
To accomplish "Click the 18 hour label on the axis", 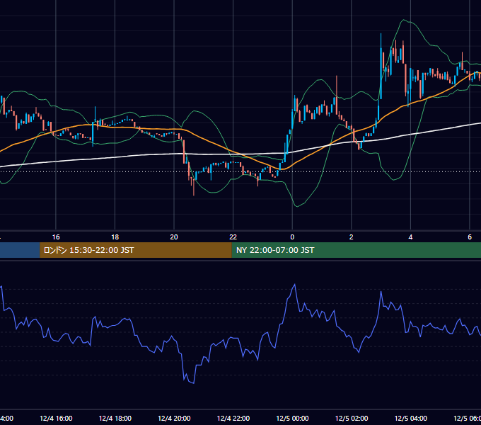I will tap(115, 237).
